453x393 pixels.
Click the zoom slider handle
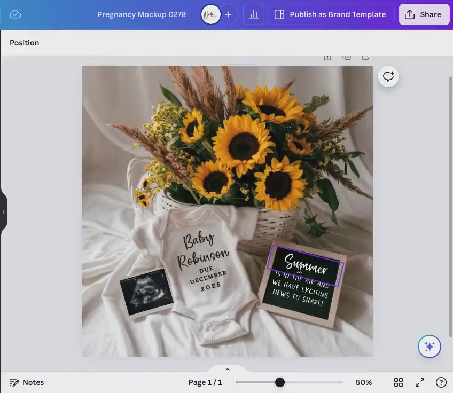pos(280,382)
